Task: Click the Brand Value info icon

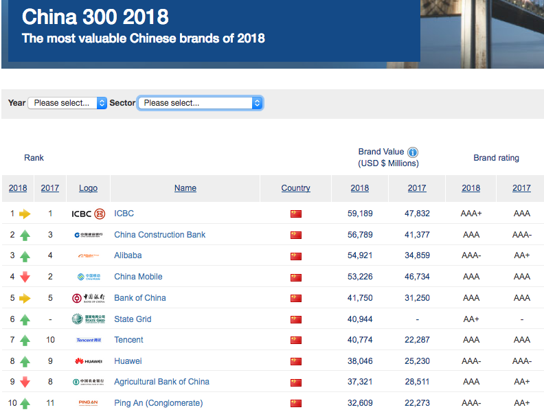Action: [x=413, y=152]
